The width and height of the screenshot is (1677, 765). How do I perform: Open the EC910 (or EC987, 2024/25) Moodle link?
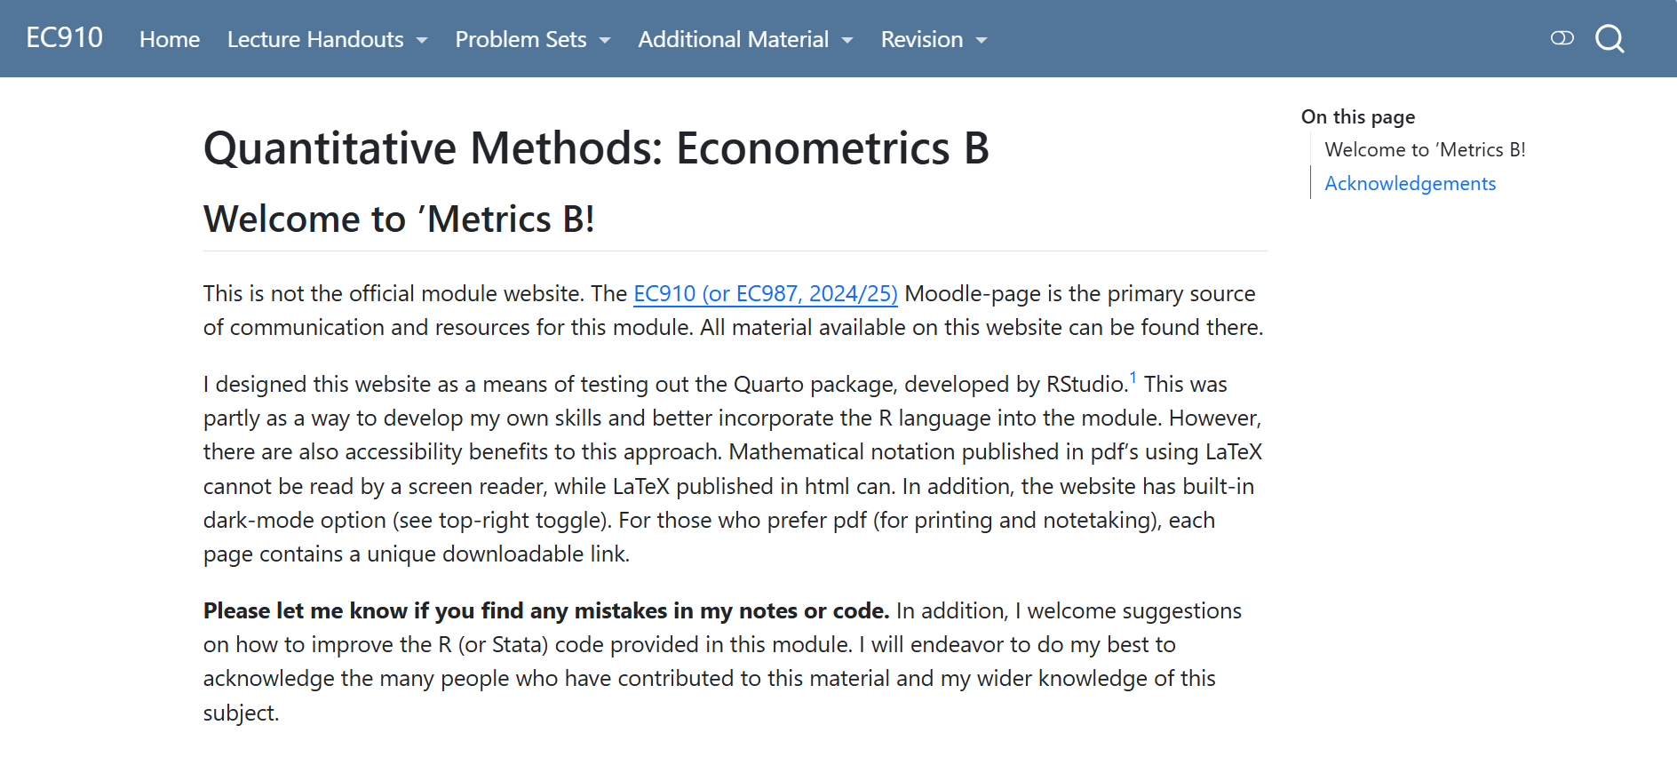click(x=765, y=294)
